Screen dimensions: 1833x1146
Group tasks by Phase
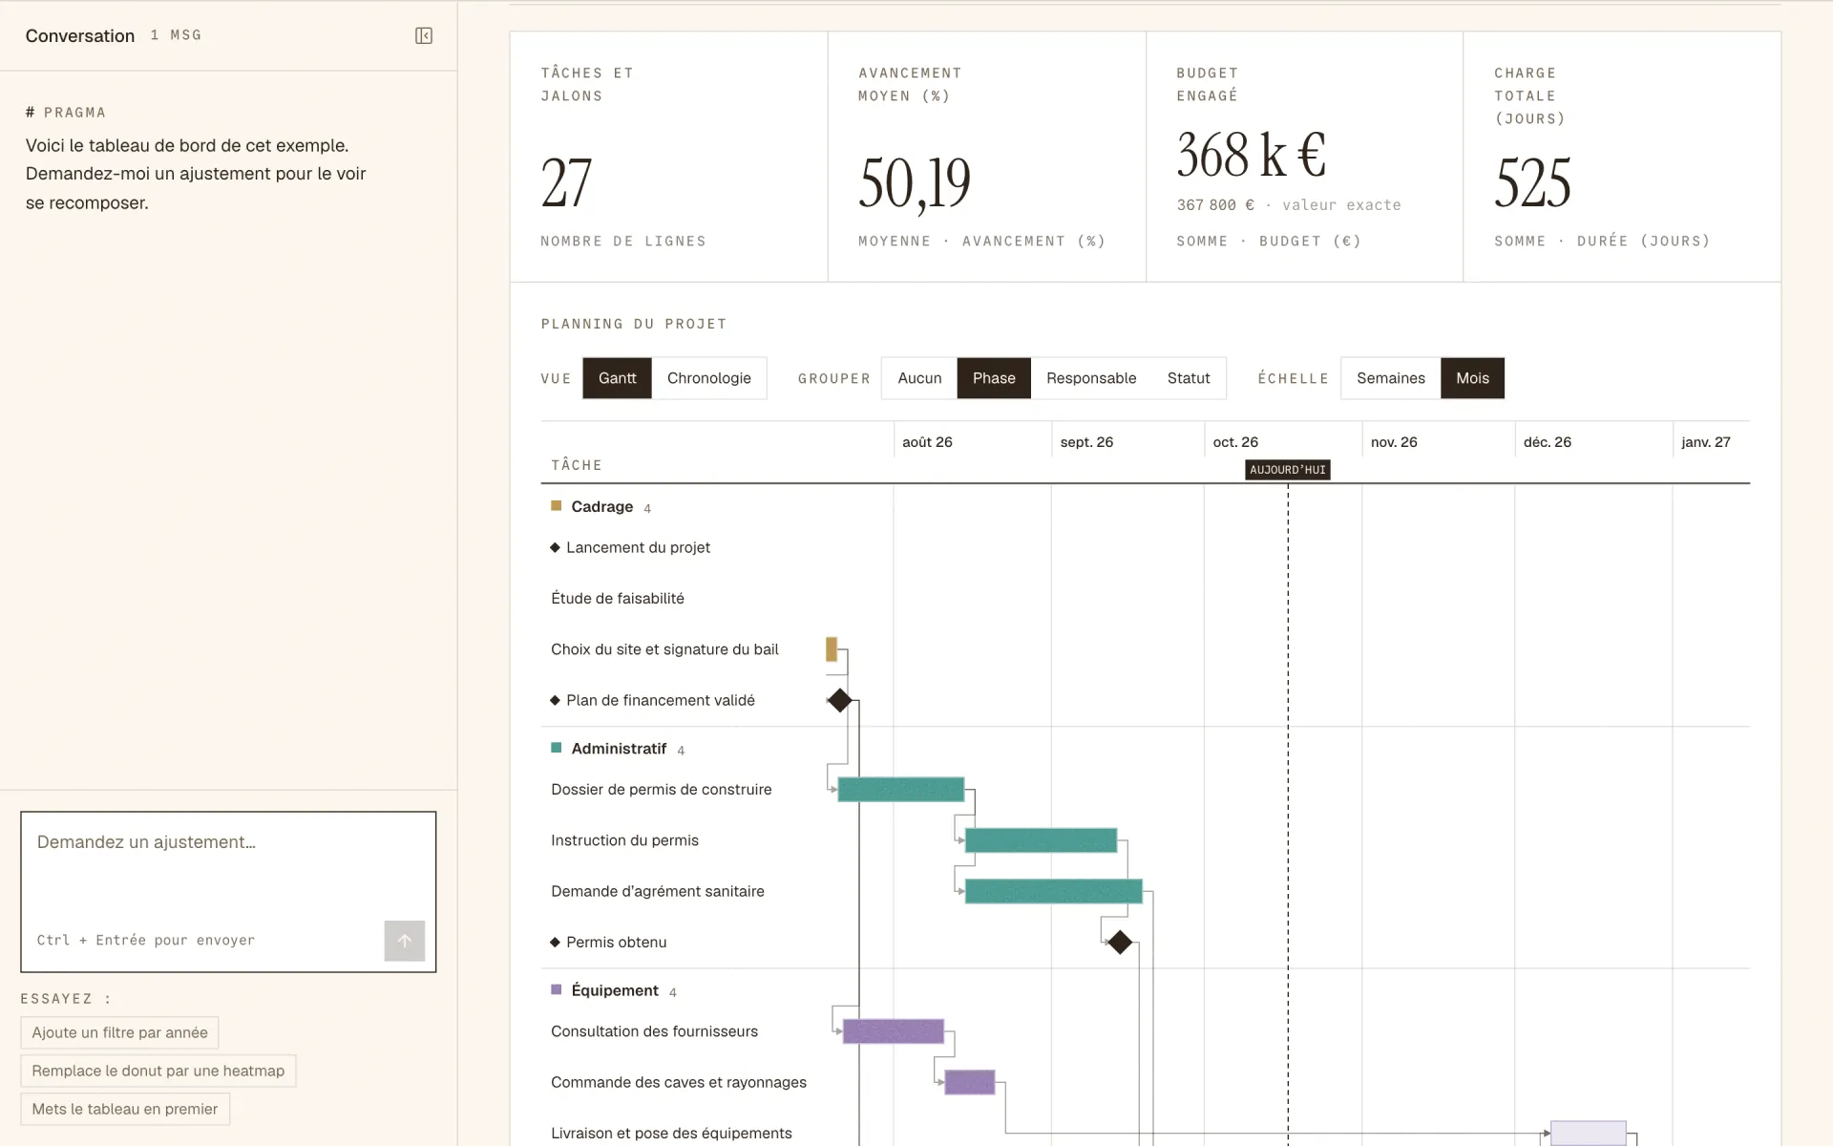994,378
